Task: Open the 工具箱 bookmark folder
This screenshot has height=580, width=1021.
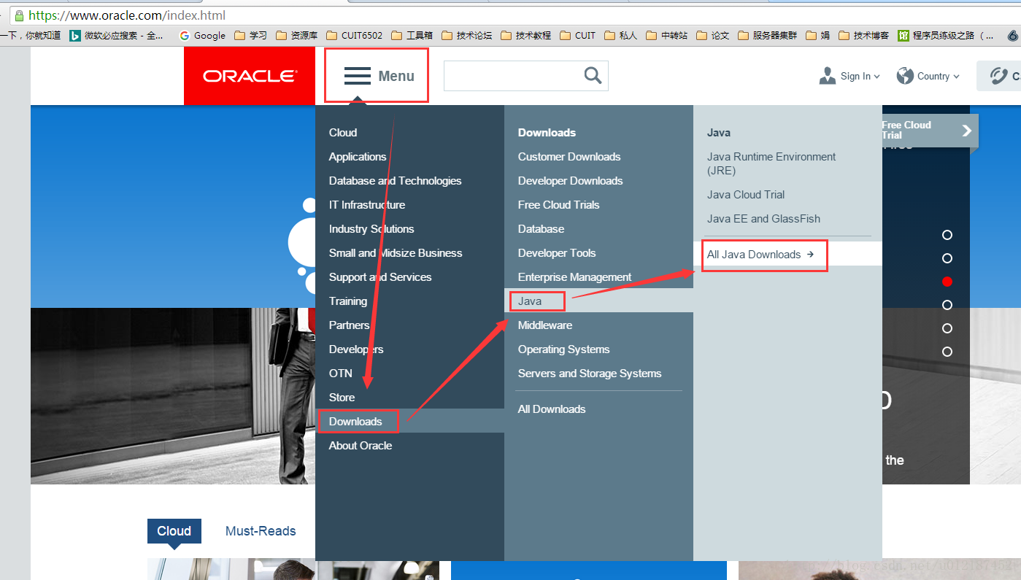Action: tap(412, 35)
